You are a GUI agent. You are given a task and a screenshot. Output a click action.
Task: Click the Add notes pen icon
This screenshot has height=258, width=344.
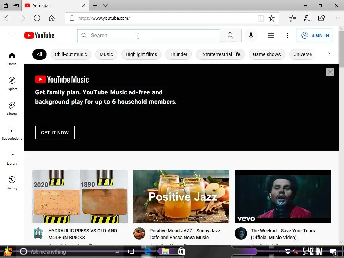point(307,18)
